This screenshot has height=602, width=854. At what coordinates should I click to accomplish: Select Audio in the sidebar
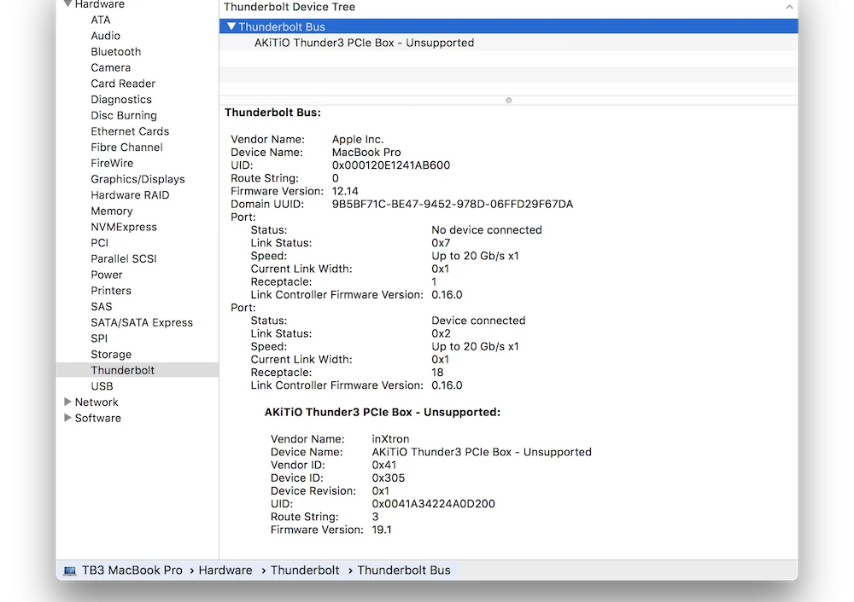tap(106, 35)
